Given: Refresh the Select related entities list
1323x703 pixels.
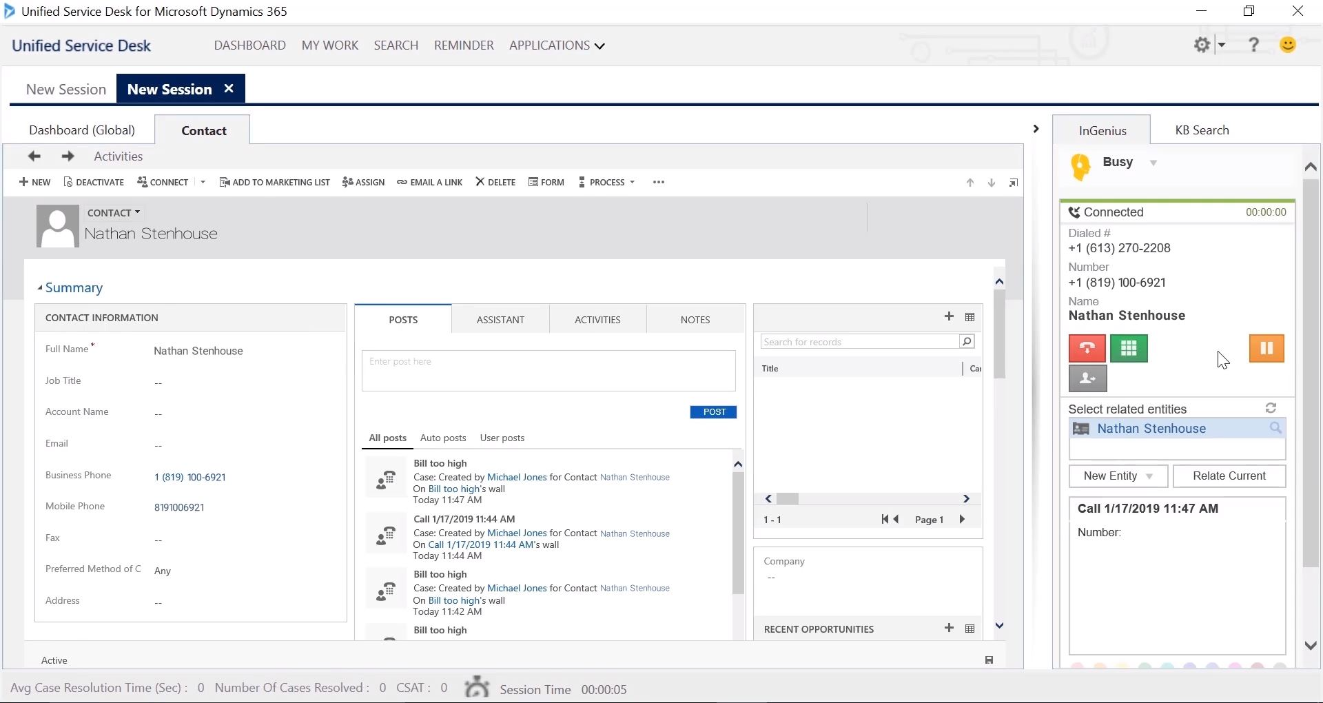Looking at the screenshot, I should click(x=1271, y=408).
